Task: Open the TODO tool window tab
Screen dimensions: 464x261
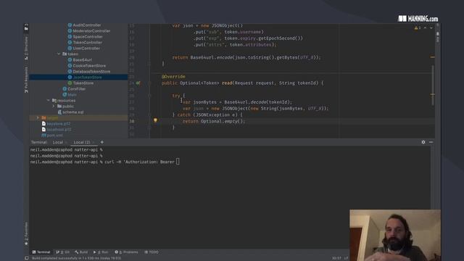Action: click(x=152, y=252)
